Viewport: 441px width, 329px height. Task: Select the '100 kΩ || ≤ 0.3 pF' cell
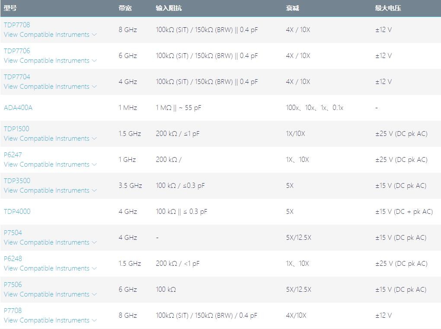click(x=182, y=212)
